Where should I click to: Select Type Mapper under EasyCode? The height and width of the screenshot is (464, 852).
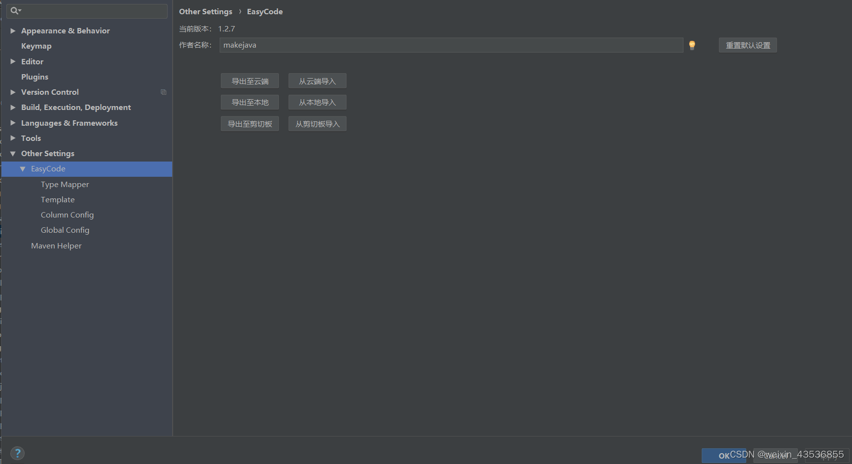coord(64,184)
